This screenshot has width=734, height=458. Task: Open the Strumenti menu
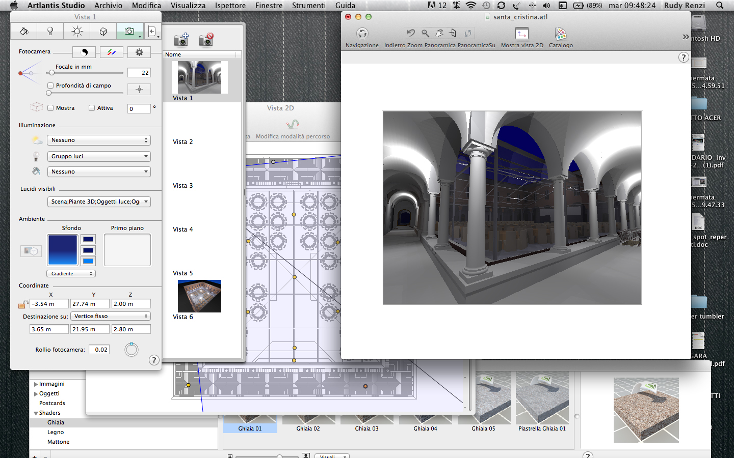[308, 6]
